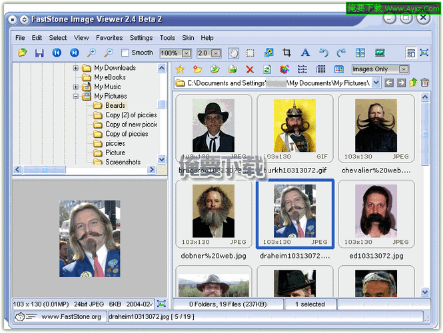
Task: Click thumbnail pane scroll down arrow
Action: 425,292
